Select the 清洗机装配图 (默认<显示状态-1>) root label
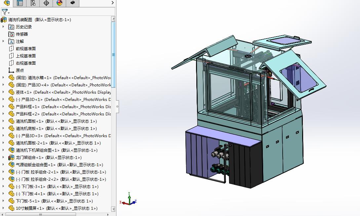 tap(40, 20)
